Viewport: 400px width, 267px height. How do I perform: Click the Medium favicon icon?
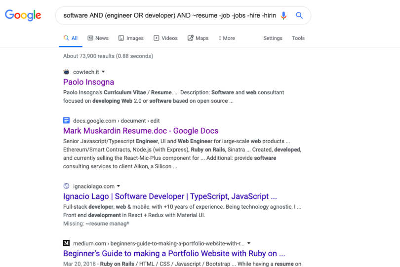66,243
